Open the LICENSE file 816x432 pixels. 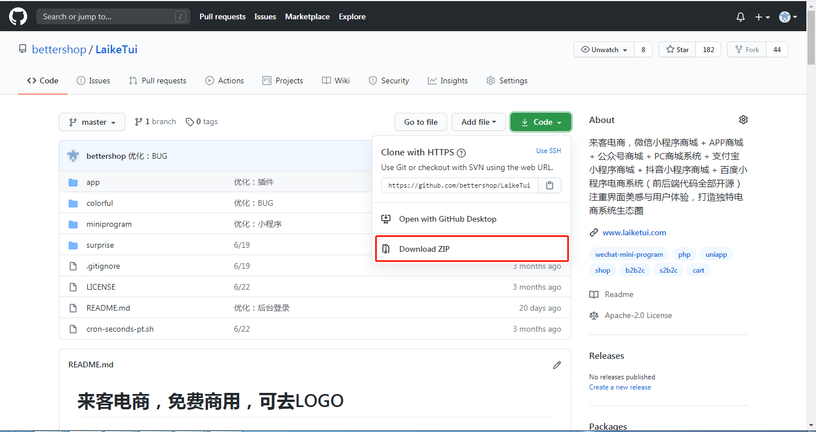pyautogui.click(x=101, y=287)
